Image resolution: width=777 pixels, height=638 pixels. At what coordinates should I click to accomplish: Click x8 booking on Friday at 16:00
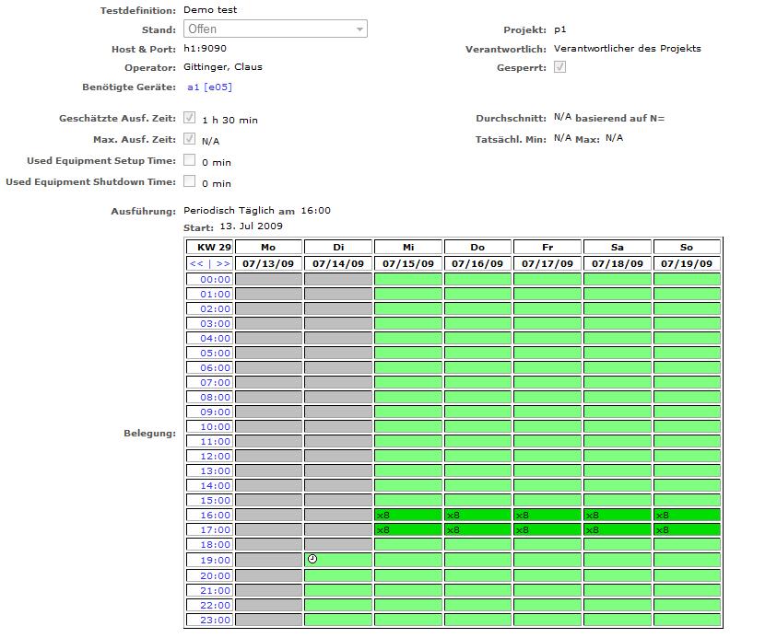tap(523, 516)
